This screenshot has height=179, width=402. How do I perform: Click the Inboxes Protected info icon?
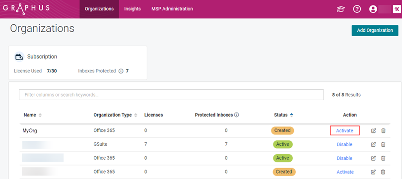coord(121,71)
